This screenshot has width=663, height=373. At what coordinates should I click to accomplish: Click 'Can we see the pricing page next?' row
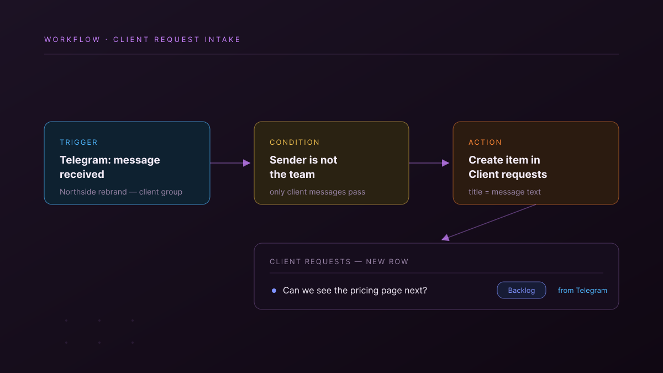click(436, 290)
